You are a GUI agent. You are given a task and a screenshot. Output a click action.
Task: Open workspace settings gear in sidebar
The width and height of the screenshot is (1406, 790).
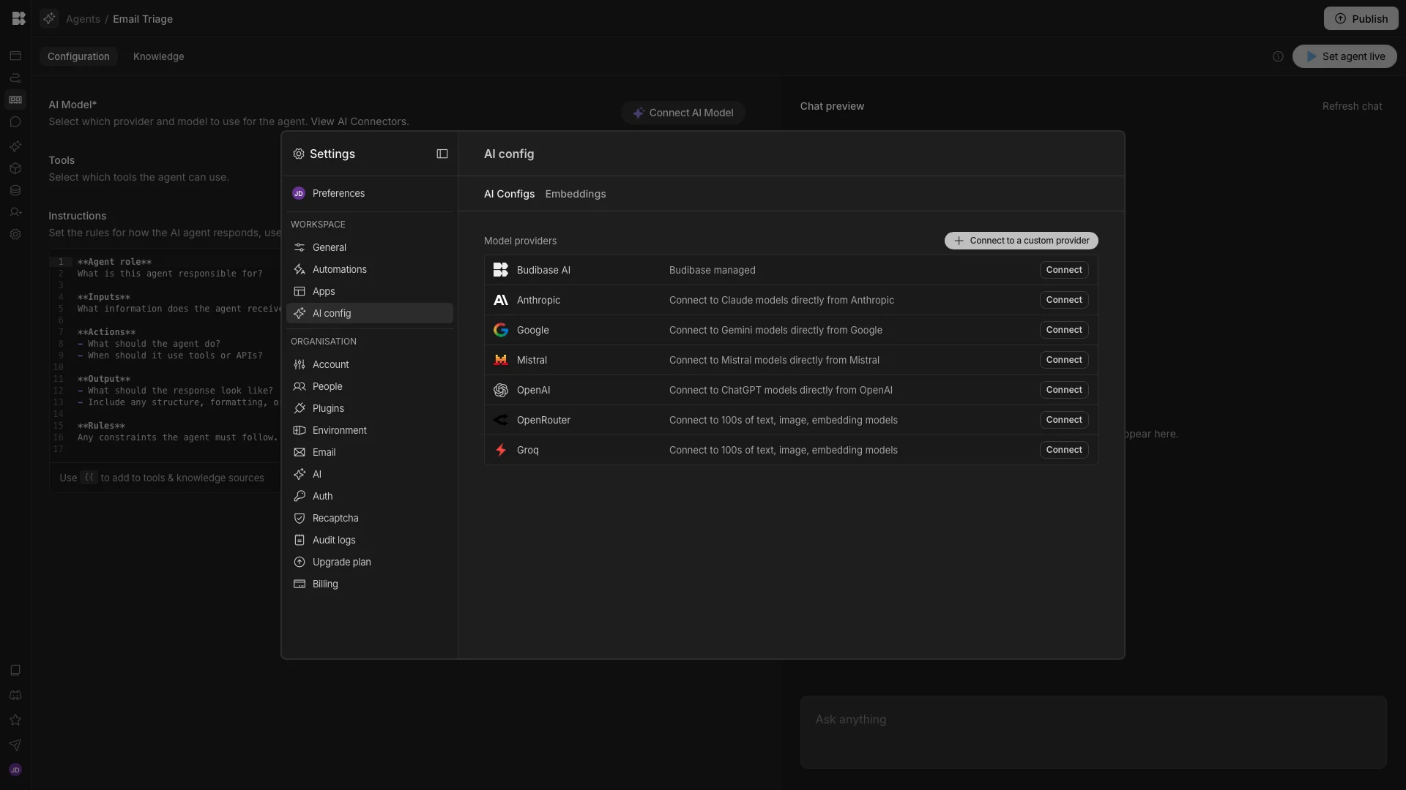pos(15,234)
